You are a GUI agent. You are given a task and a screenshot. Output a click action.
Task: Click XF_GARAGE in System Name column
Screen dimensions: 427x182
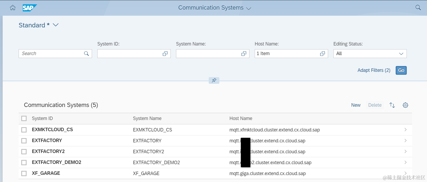point(146,173)
